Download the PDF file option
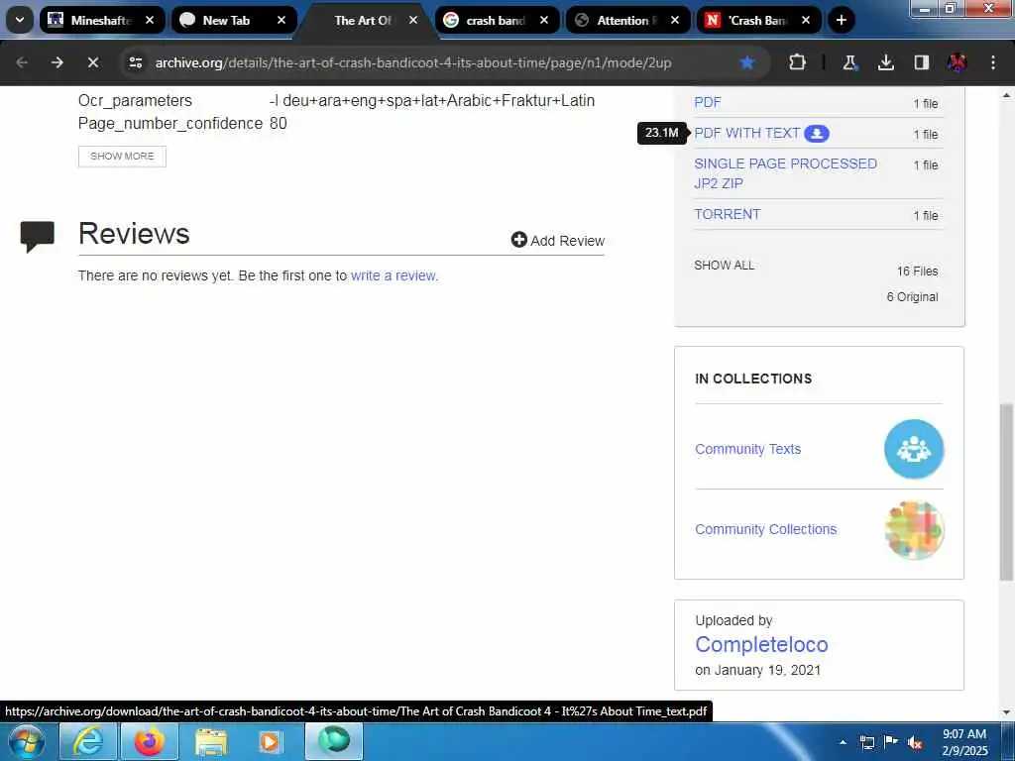This screenshot has height=761, width=1015. click(x=708, y=102)
